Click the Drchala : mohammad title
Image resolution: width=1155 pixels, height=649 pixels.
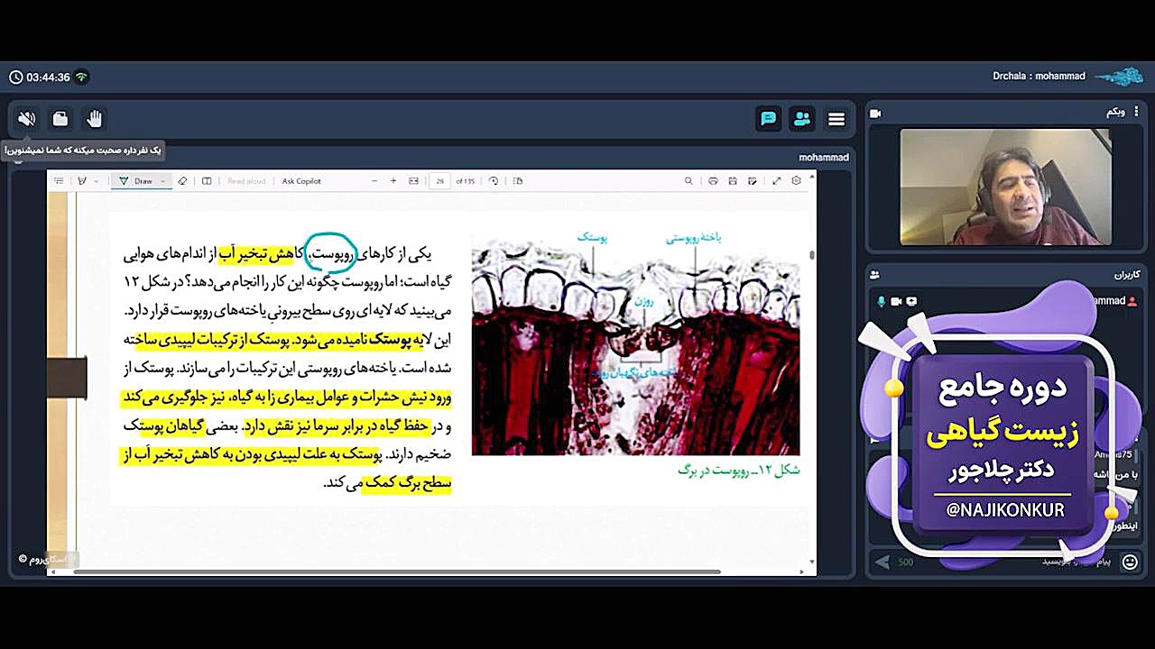[x=1039, y=77]
